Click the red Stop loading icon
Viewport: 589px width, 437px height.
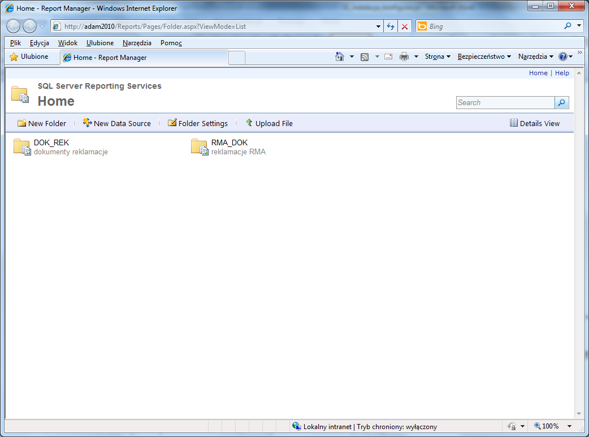[x=405, y=27]
